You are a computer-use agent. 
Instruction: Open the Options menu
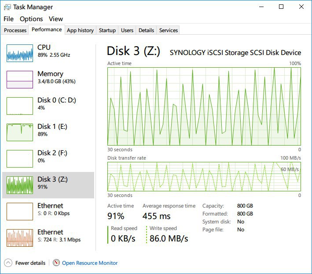[x=31, y=19]
